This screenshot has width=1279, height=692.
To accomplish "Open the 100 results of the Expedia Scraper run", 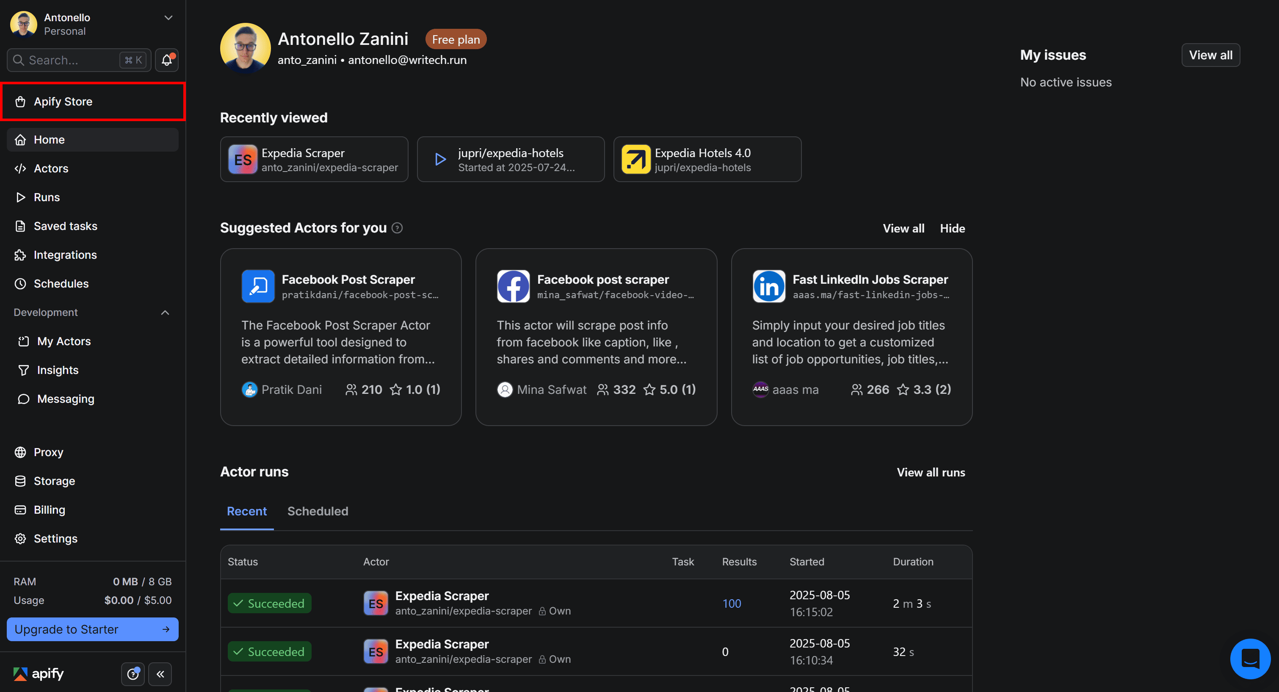I will coord(731,603).
